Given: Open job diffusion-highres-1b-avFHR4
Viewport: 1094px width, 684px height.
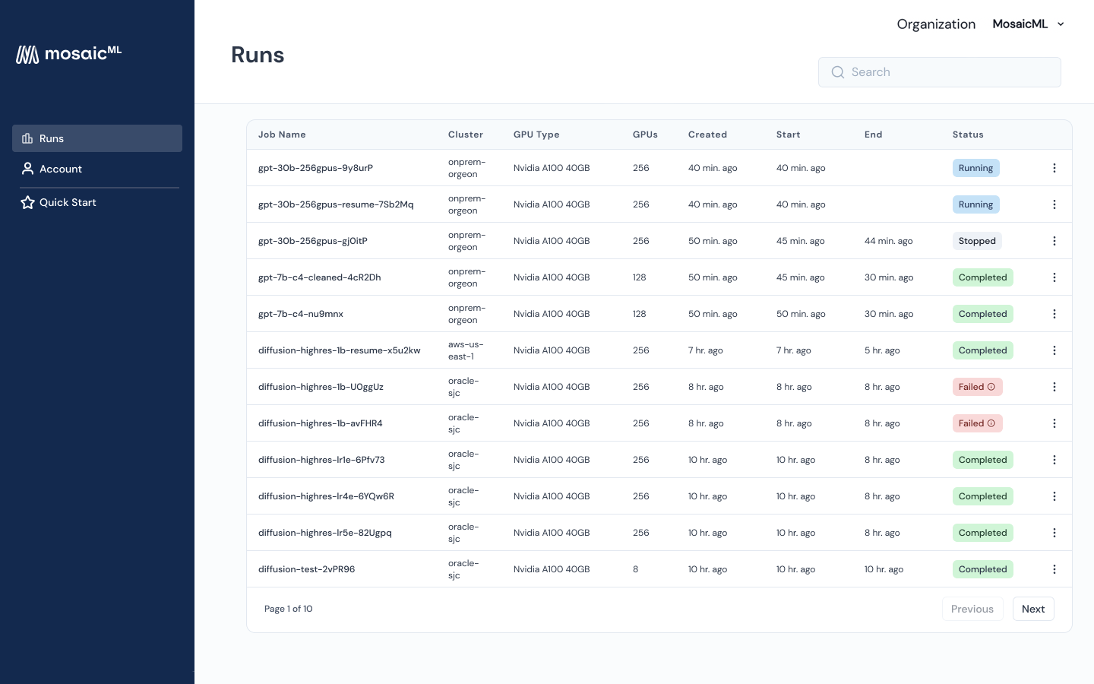Looking at the screenshot, I should 321,423.
